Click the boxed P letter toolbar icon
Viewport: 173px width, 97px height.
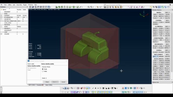click(x=38, y=7)
